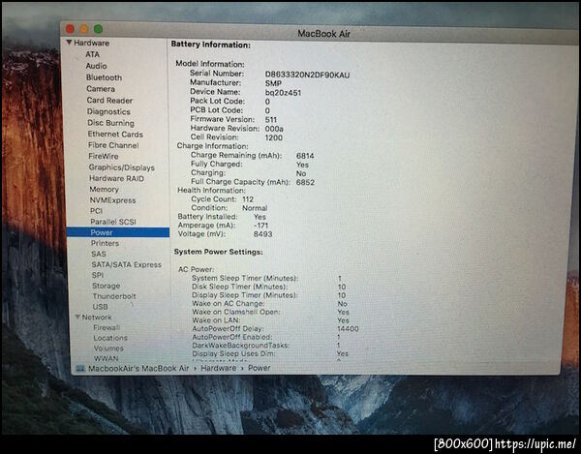Click full charge capacity value 6852
581x454 pixels.
click(x=305, y=183)
